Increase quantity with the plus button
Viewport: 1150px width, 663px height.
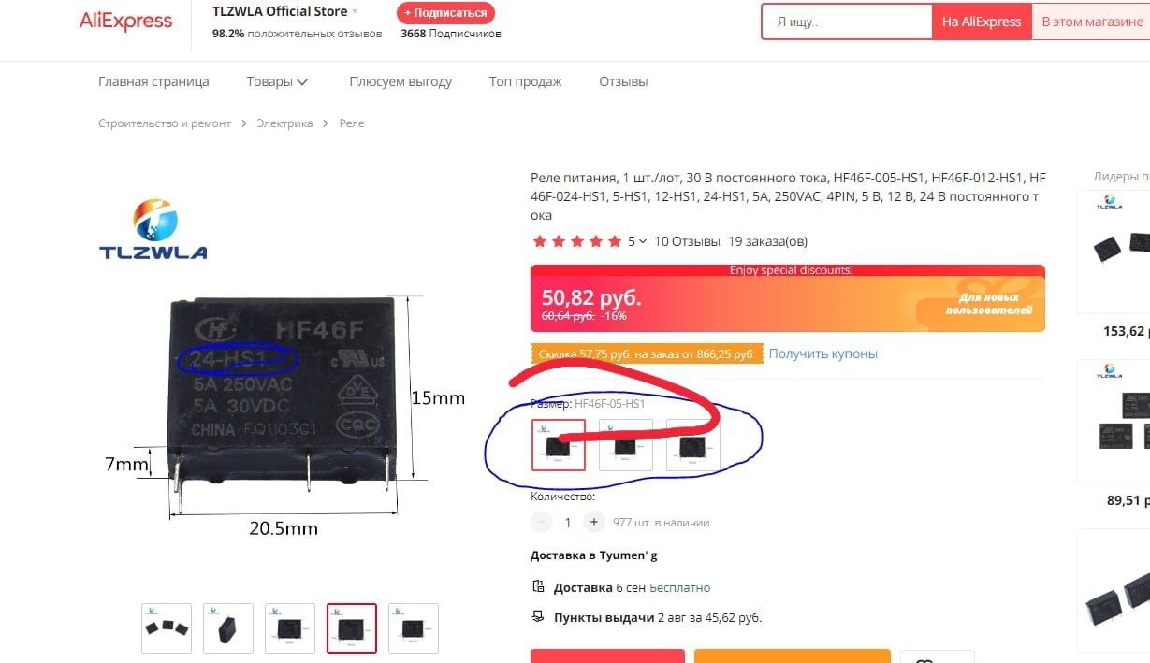click(593, 522)
